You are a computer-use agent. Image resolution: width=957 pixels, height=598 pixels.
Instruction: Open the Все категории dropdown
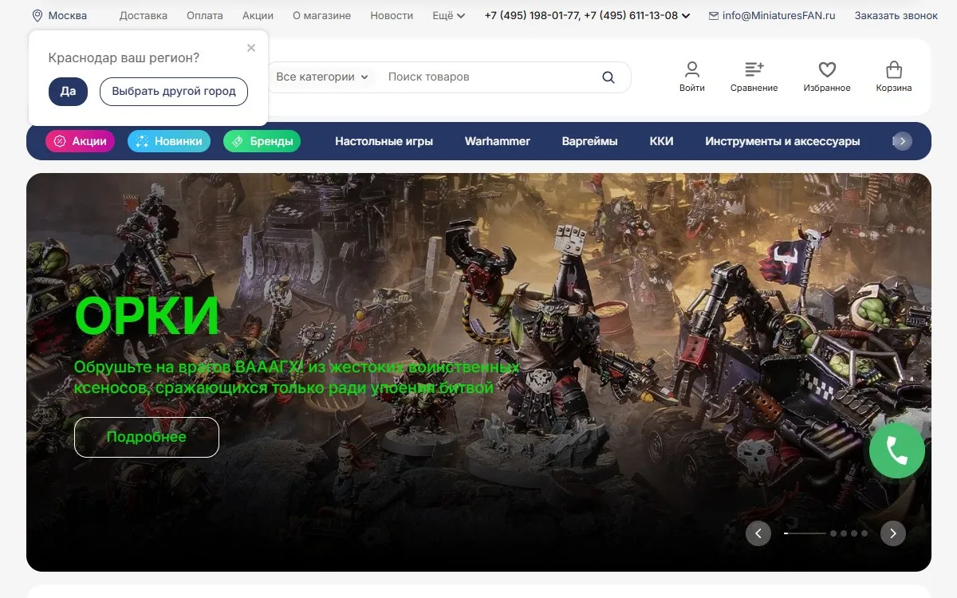pos(322,77)
